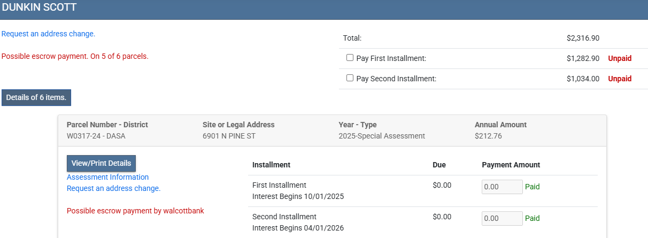Viewport: 648px width, 238px height.
Task: Click the parcel's Request an address change link
Action: (113, 188)
